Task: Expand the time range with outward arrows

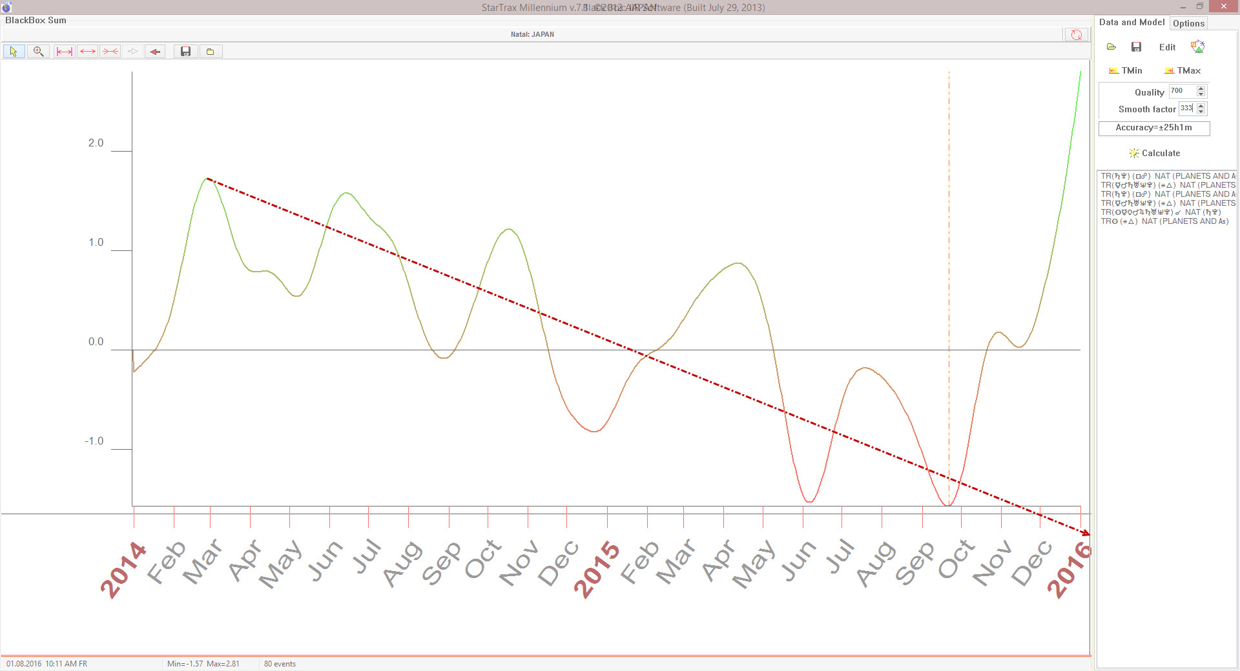Action: click(88, 52)
